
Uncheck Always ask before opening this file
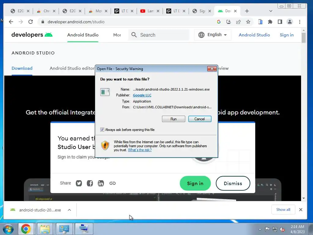point(102,130)
